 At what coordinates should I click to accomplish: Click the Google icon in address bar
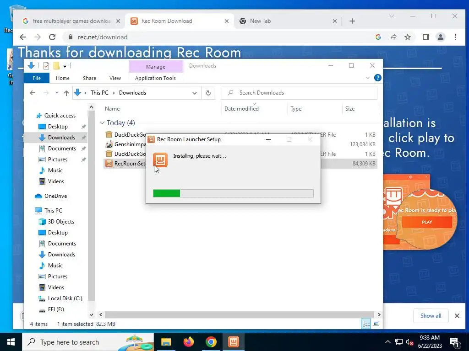[378, 37]
